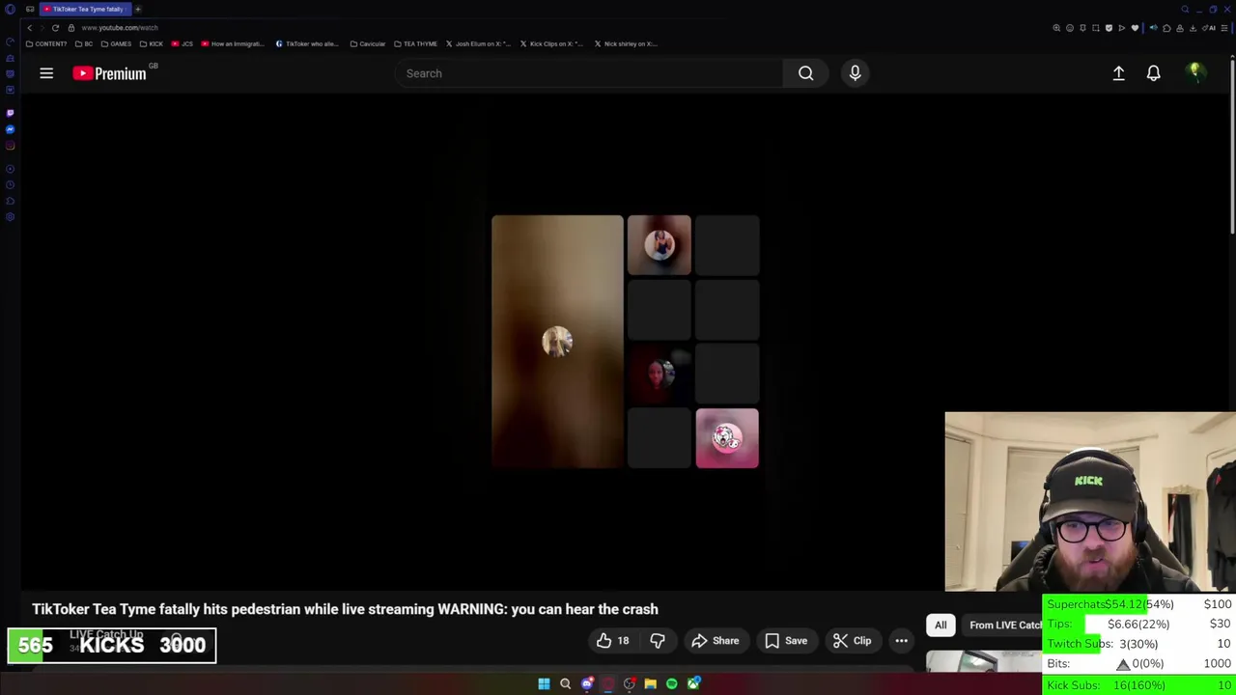Dislike the video with thumbs down

658,641
